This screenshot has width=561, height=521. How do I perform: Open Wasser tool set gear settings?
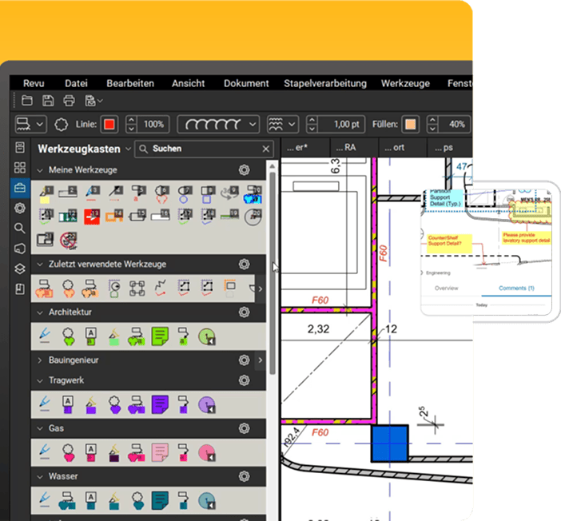point(244,476)
